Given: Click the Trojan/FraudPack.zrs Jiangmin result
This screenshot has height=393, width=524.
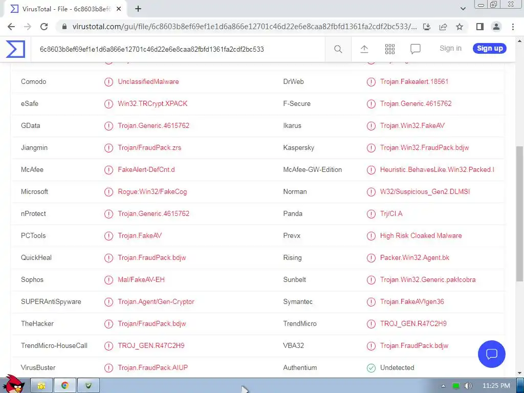Looking at the screenshot, I should (149, 148).
